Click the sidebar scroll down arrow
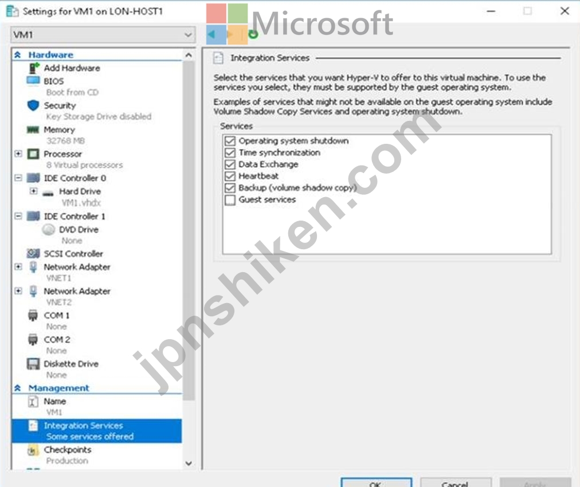580x487 pixels. point(189,464)
